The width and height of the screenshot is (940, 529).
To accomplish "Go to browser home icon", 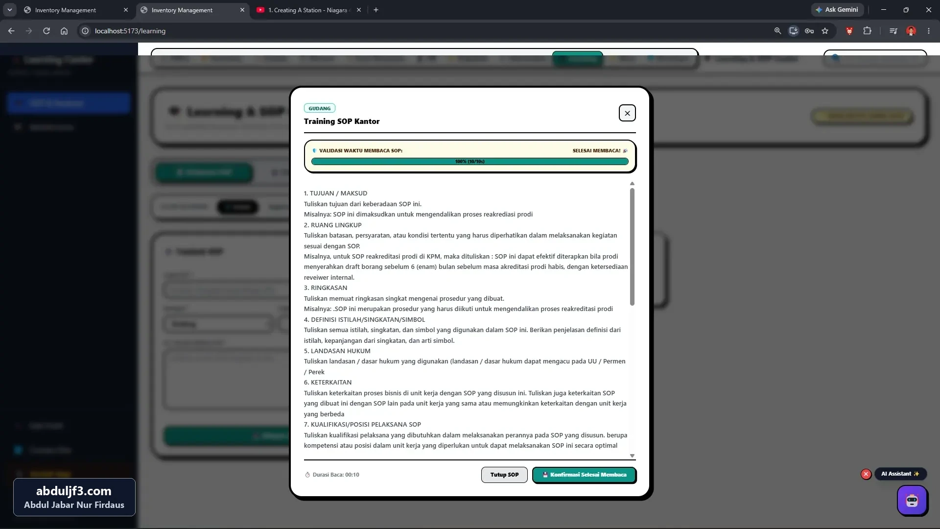I will tap(64, 31).
